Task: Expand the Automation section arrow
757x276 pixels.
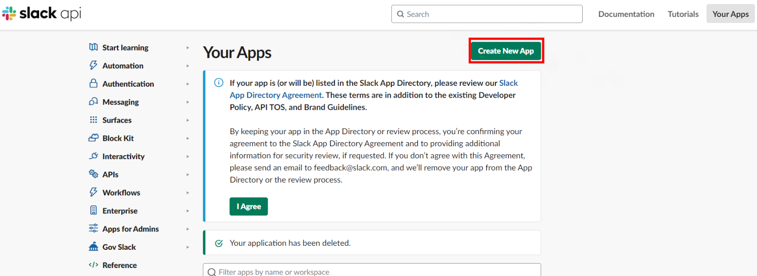Action: click(188, 66)
